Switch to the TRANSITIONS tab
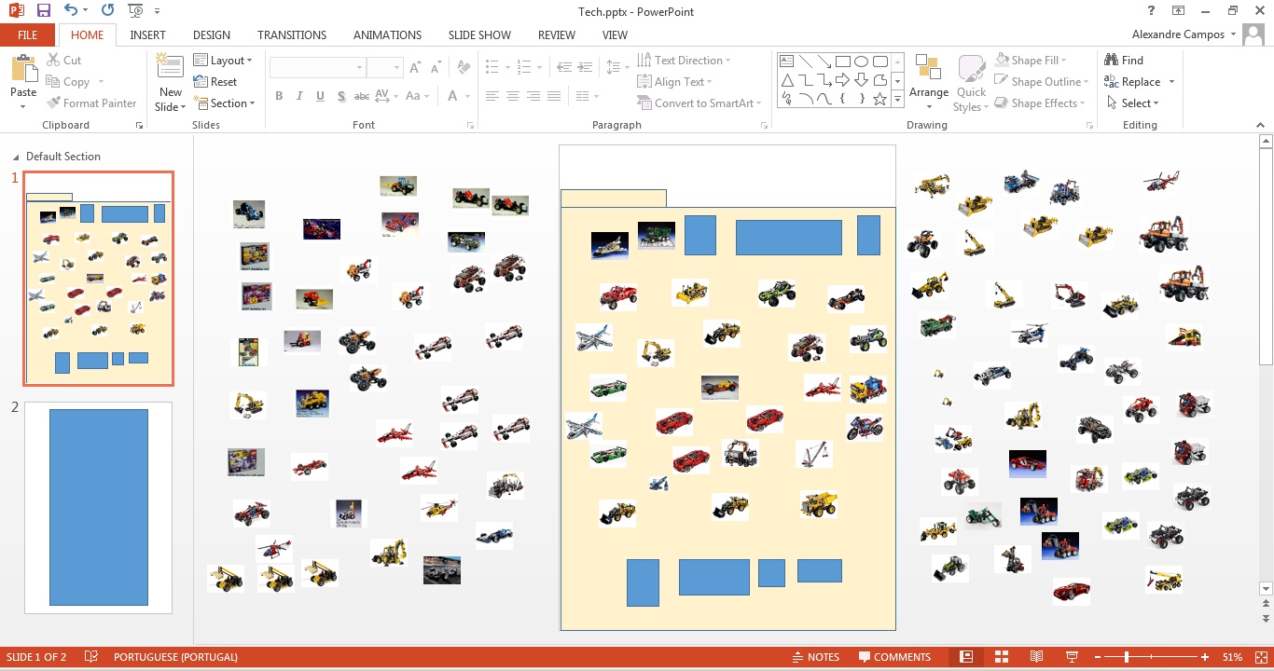The width and height of the screenshot is (1274, 671). [292, 34]
